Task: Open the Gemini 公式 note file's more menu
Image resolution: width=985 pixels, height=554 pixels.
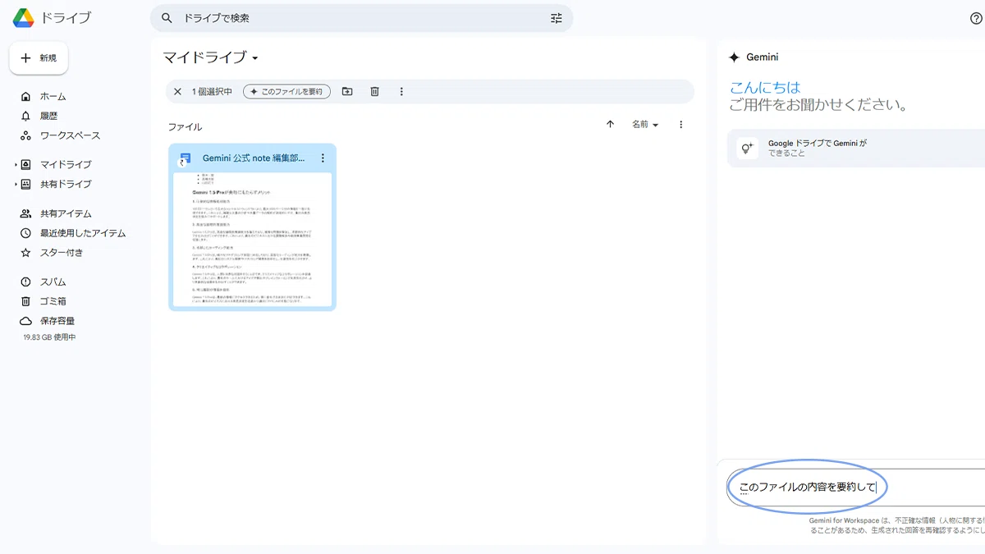Action: tap(323, 158)
